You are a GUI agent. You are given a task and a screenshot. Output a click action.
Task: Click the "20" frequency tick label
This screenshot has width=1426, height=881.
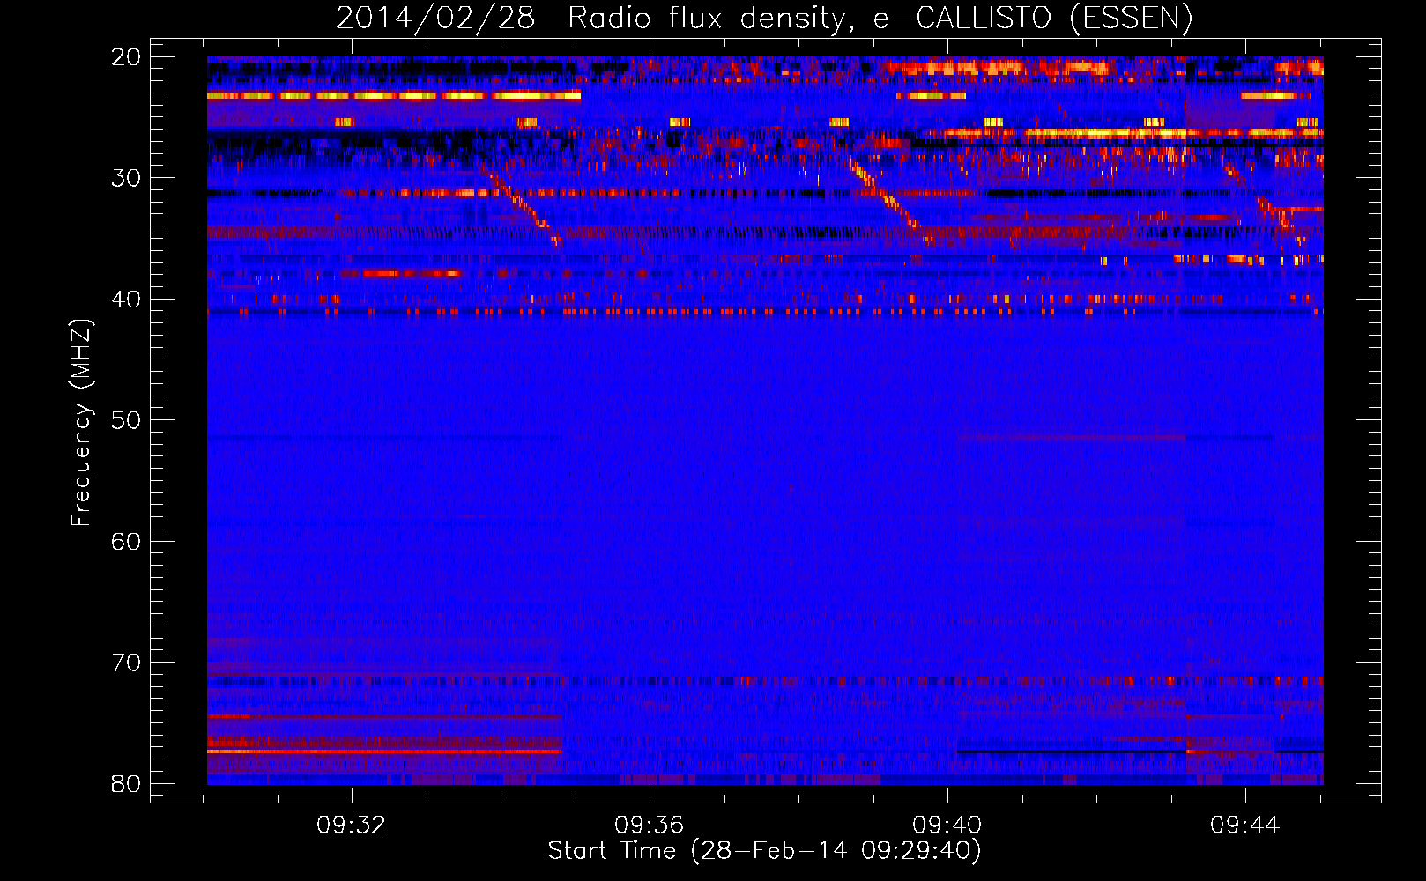pyautogui.click(x=126, y=57)
